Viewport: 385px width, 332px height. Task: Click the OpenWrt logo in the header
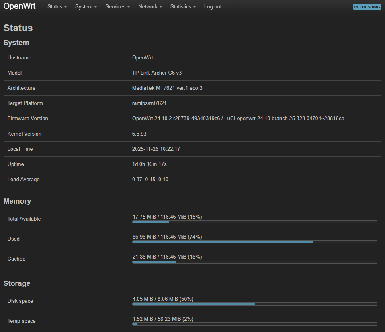click(x=19, y=6)
